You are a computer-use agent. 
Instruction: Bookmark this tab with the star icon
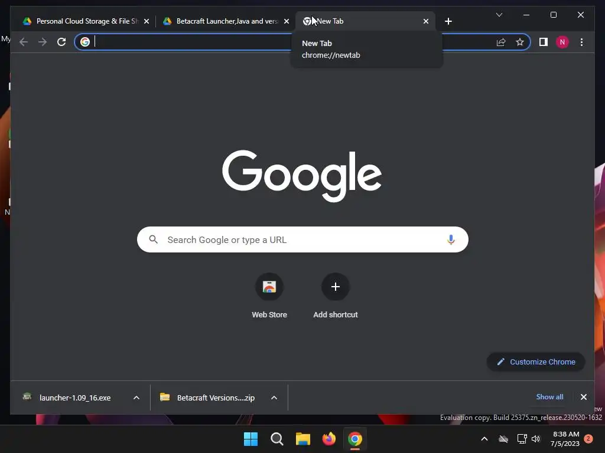click(x=520, y=42)
